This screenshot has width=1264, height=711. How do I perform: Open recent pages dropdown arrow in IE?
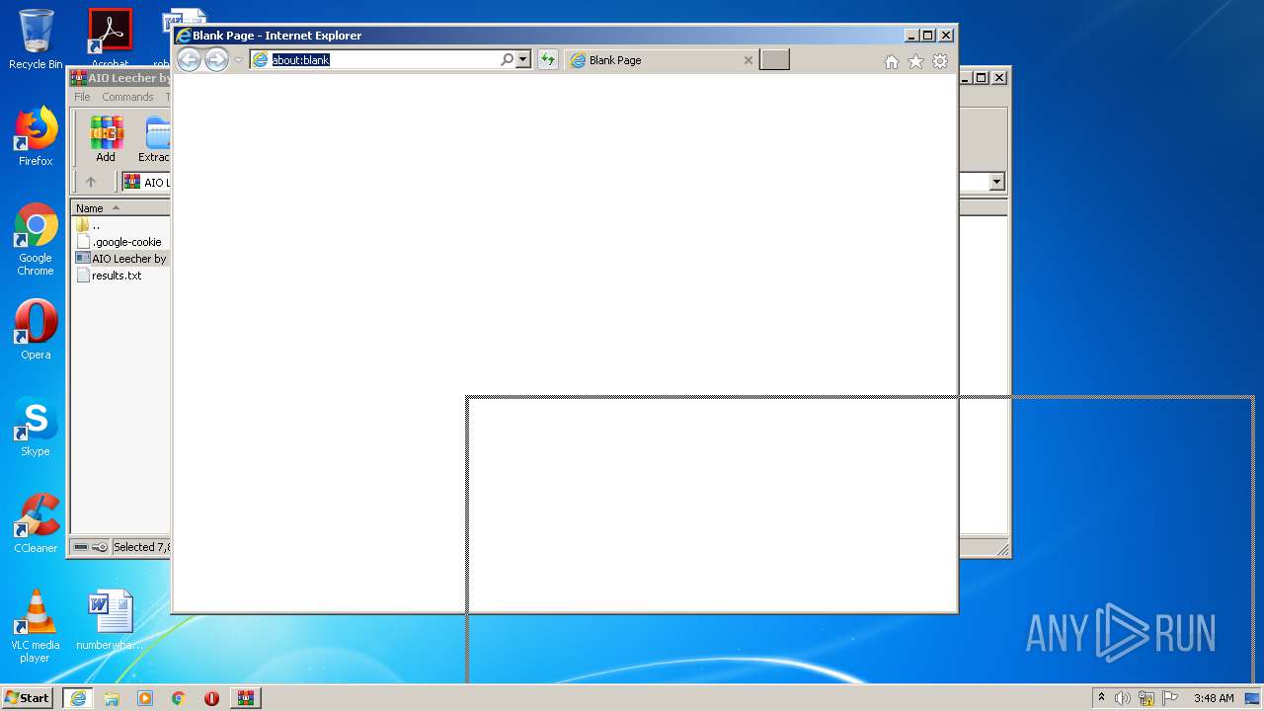tap(238, 60)
